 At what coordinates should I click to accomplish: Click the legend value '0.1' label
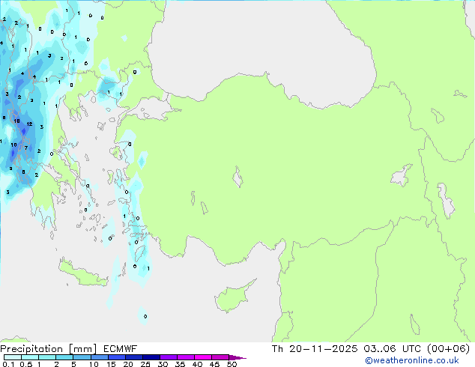(8, 364)
